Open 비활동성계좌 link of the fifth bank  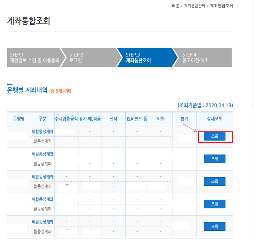[x=43, y=222]
